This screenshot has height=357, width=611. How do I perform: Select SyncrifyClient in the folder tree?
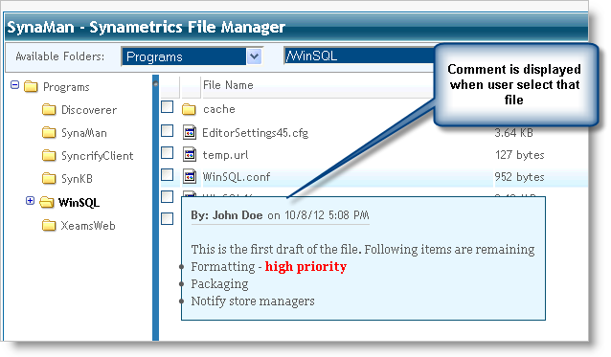(97, 156)
